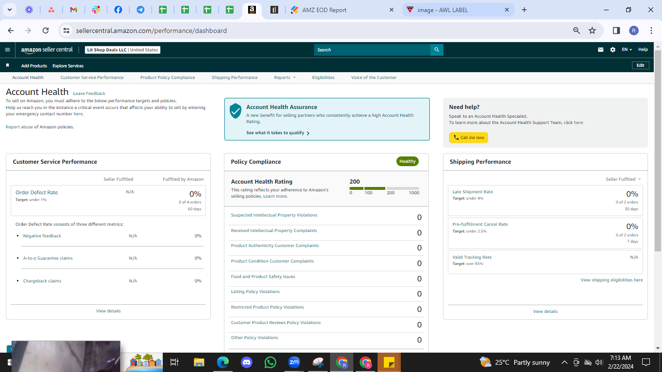The image size is (662, 372).
Task: Open Zoom from the taskbar
Action: click(294, 362)
